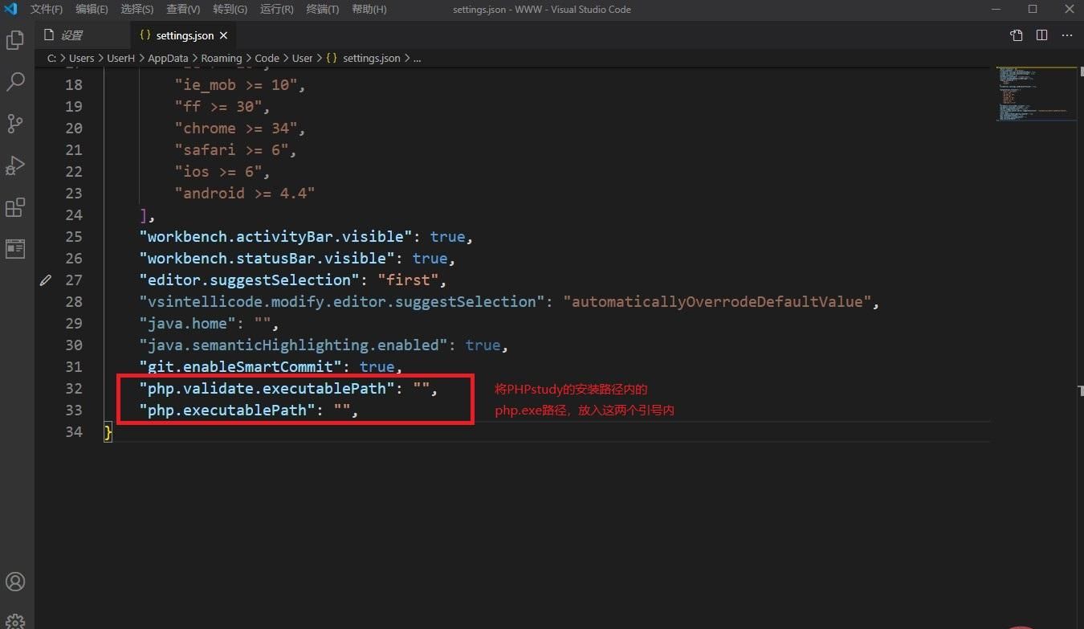Click the "php.validate.executablePath" key text
Image resolution: width=1084 pixels, height=629 pixels.
267,389
